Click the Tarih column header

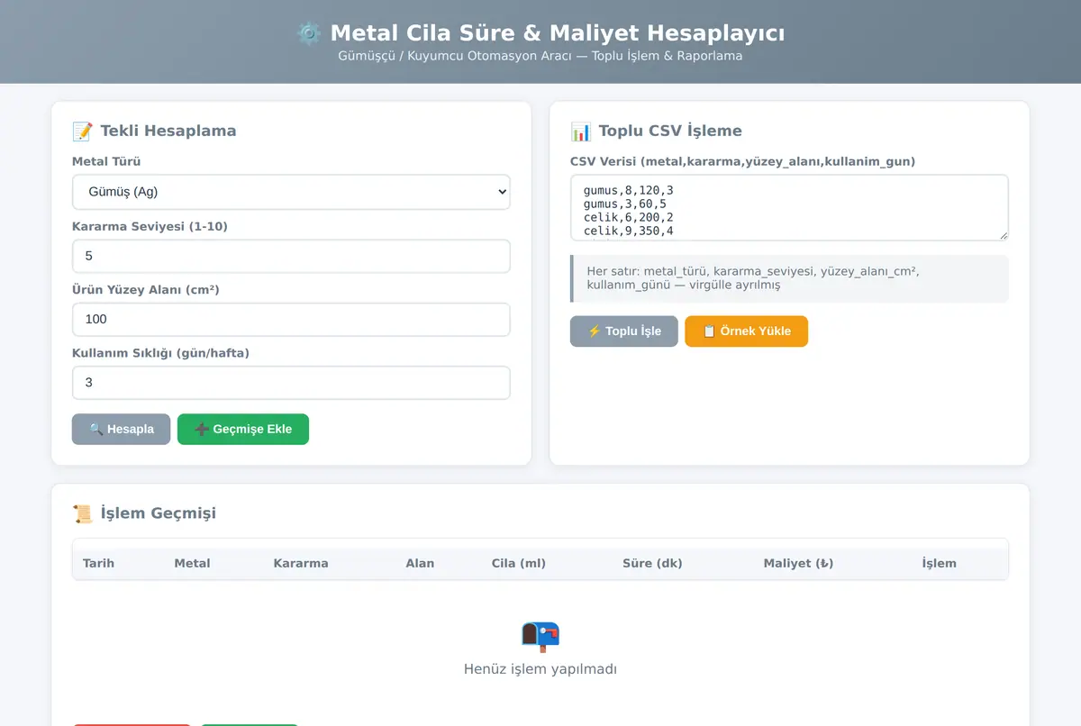(x=98, y=564)
